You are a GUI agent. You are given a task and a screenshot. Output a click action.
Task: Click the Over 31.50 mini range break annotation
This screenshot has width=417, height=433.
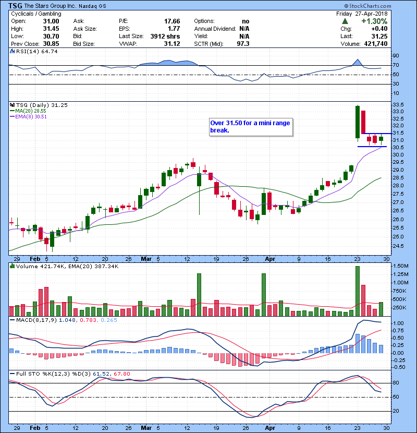point(251,127)
